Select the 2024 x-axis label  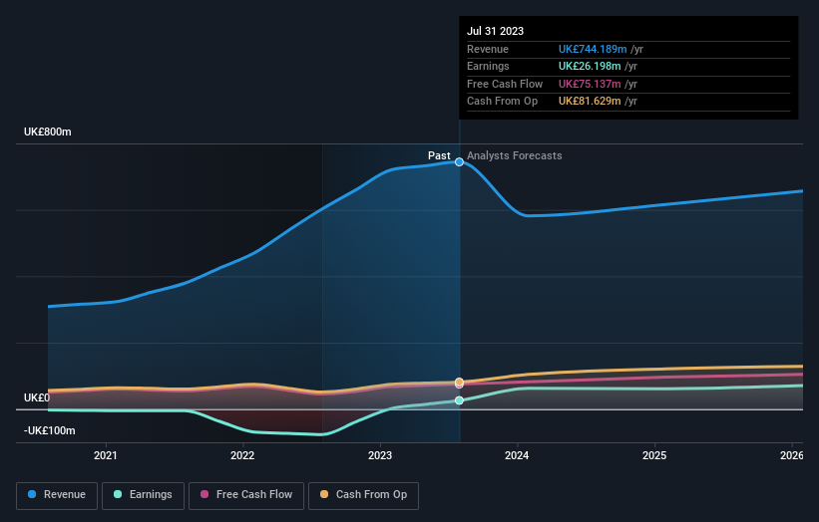pos(517,455)
